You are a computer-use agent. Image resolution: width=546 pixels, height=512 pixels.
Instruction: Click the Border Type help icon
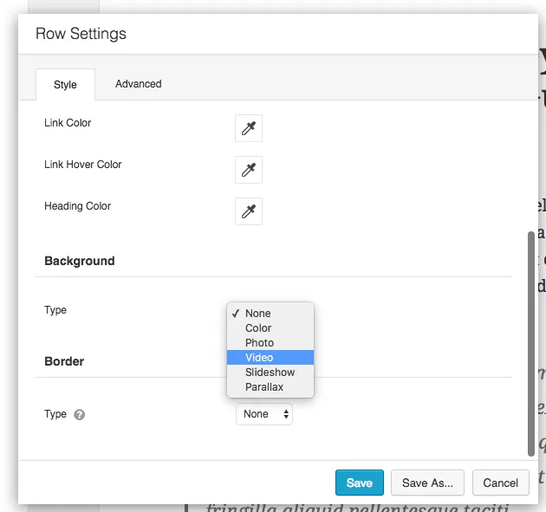point(80,415)
